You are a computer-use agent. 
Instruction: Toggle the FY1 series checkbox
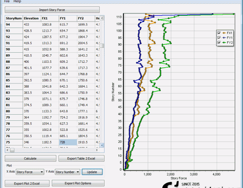(219, 37)
